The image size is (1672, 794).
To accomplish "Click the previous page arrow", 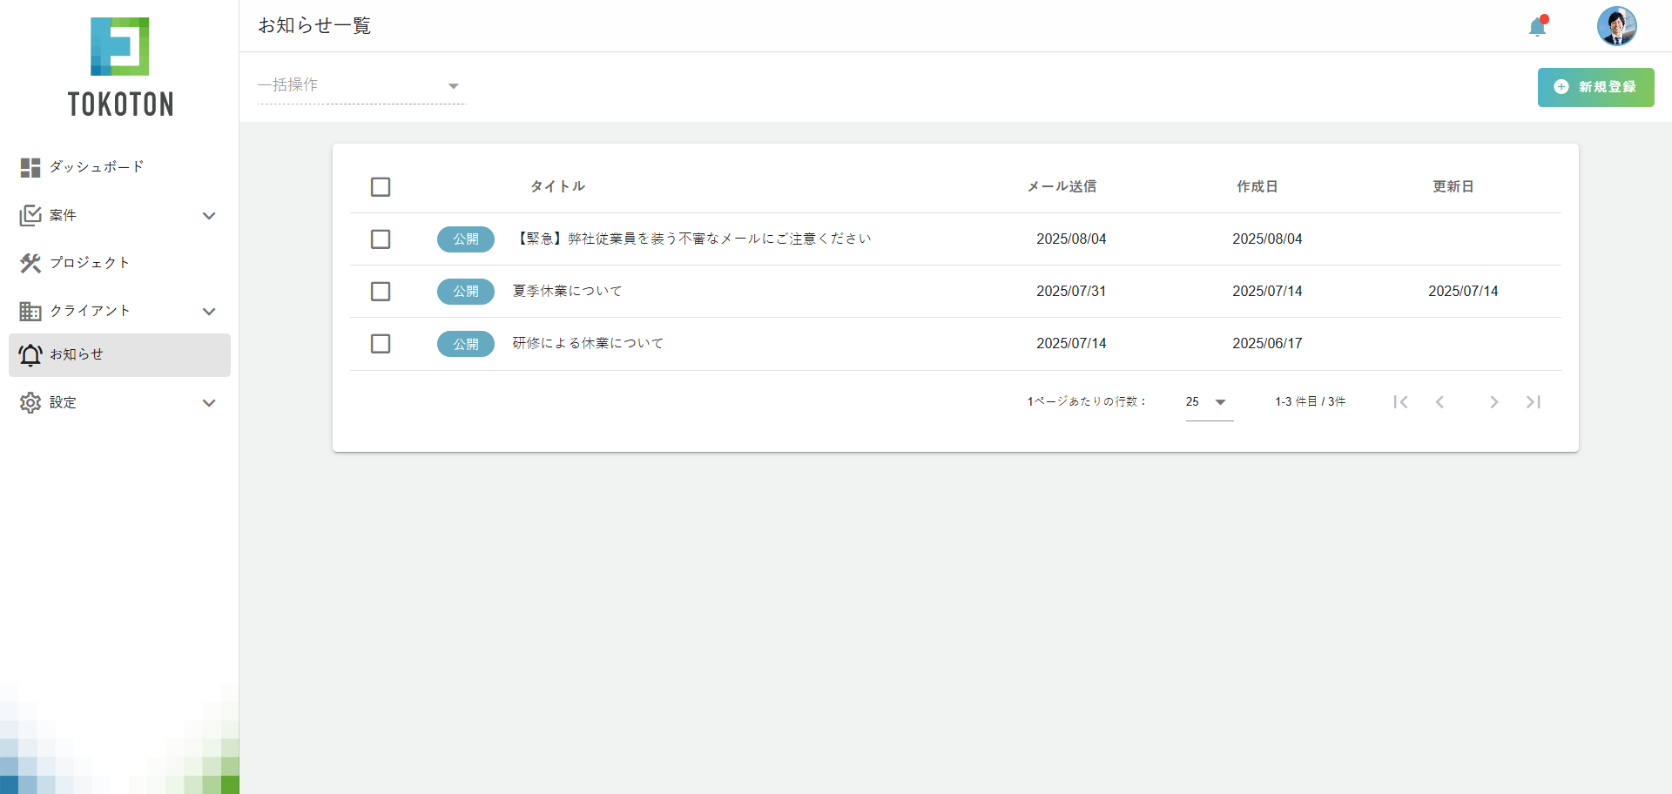I will 1440,401.
